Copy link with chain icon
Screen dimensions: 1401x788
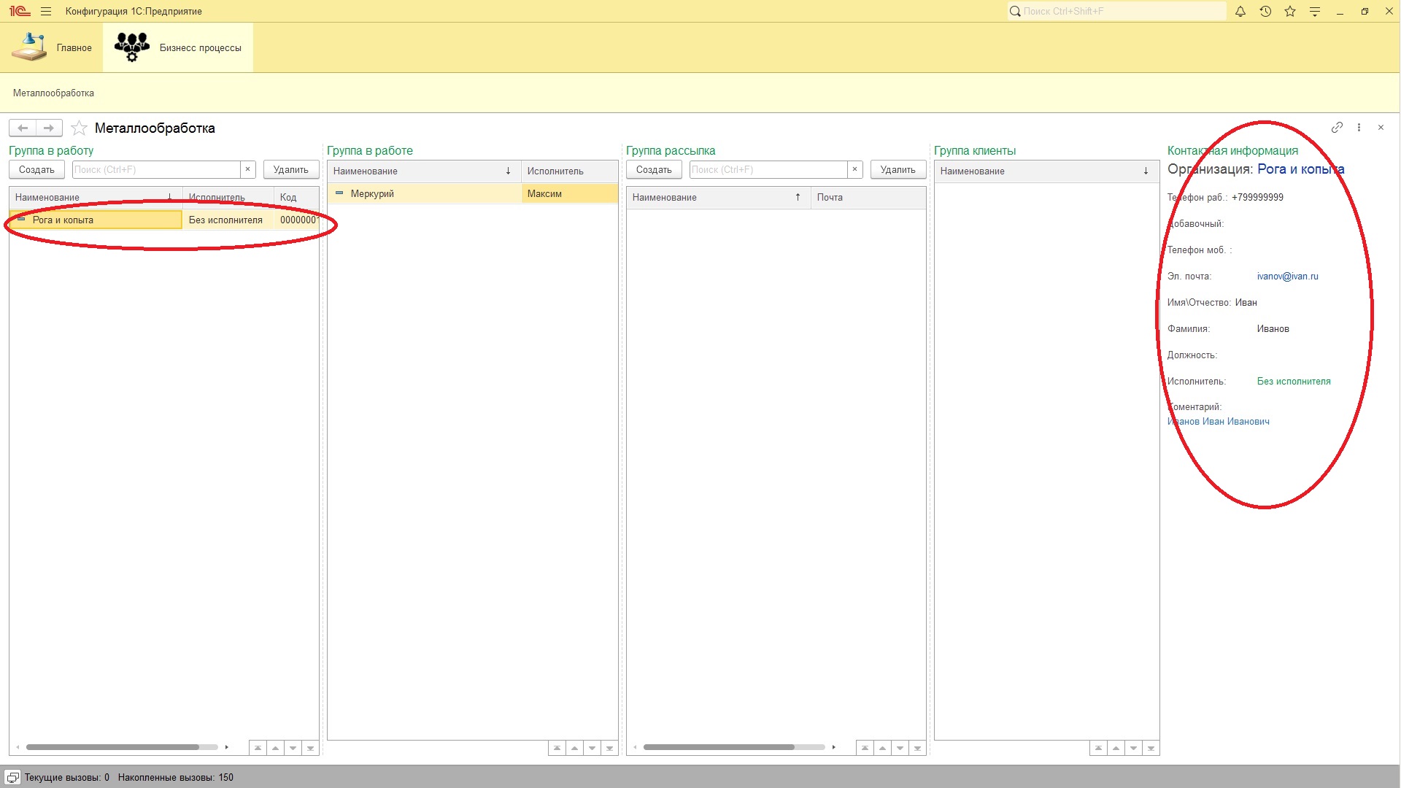pos(1337,128)
